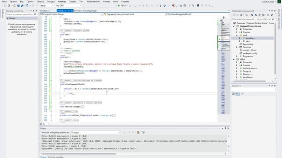Click the Save All toolbar icon
The width and height of the screenshot is (282, 158).
pos(22,6)
